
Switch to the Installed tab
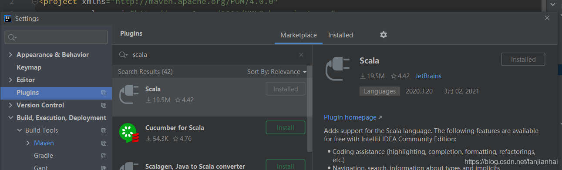coord(340,35)
